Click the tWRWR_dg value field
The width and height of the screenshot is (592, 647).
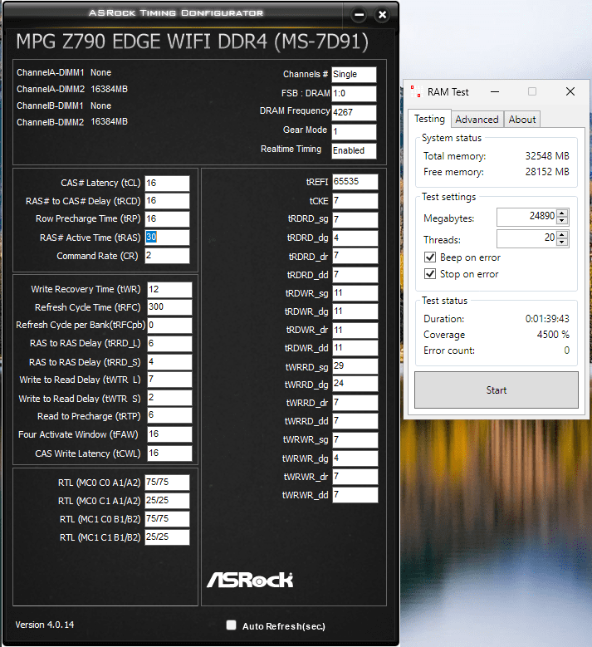coord(355,458)
